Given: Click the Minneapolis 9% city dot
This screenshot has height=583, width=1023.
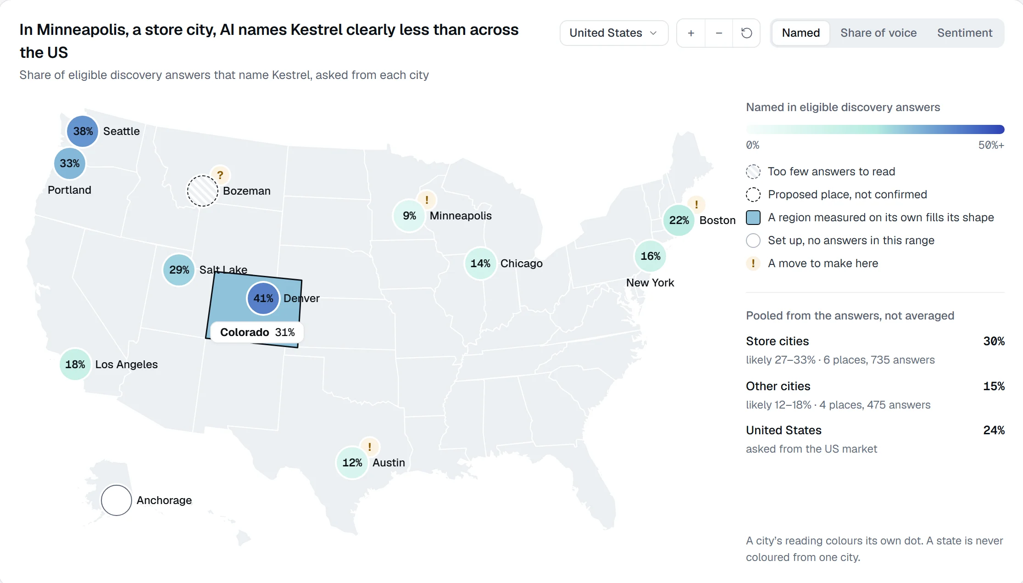Looking at the screenshot, I should (409, 216).
